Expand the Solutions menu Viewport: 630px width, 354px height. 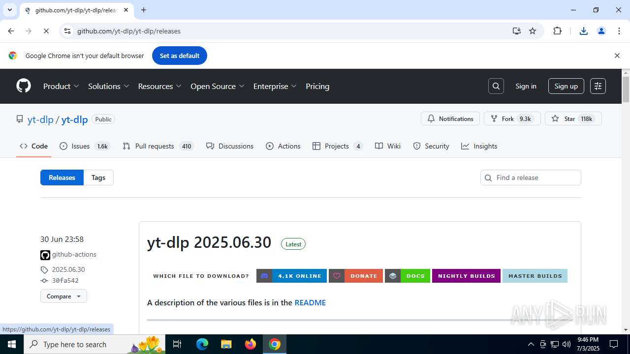(109, 86)
